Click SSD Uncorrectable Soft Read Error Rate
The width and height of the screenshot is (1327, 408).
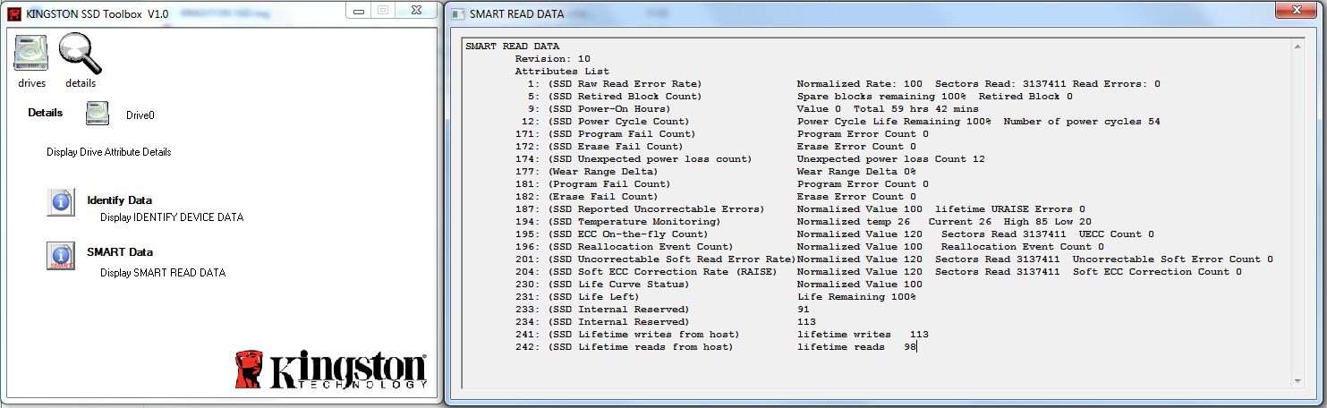pos(894,259)
